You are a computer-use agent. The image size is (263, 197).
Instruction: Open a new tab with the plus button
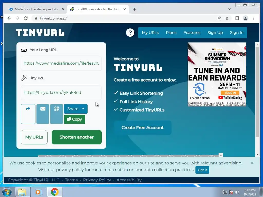point(134,9)
